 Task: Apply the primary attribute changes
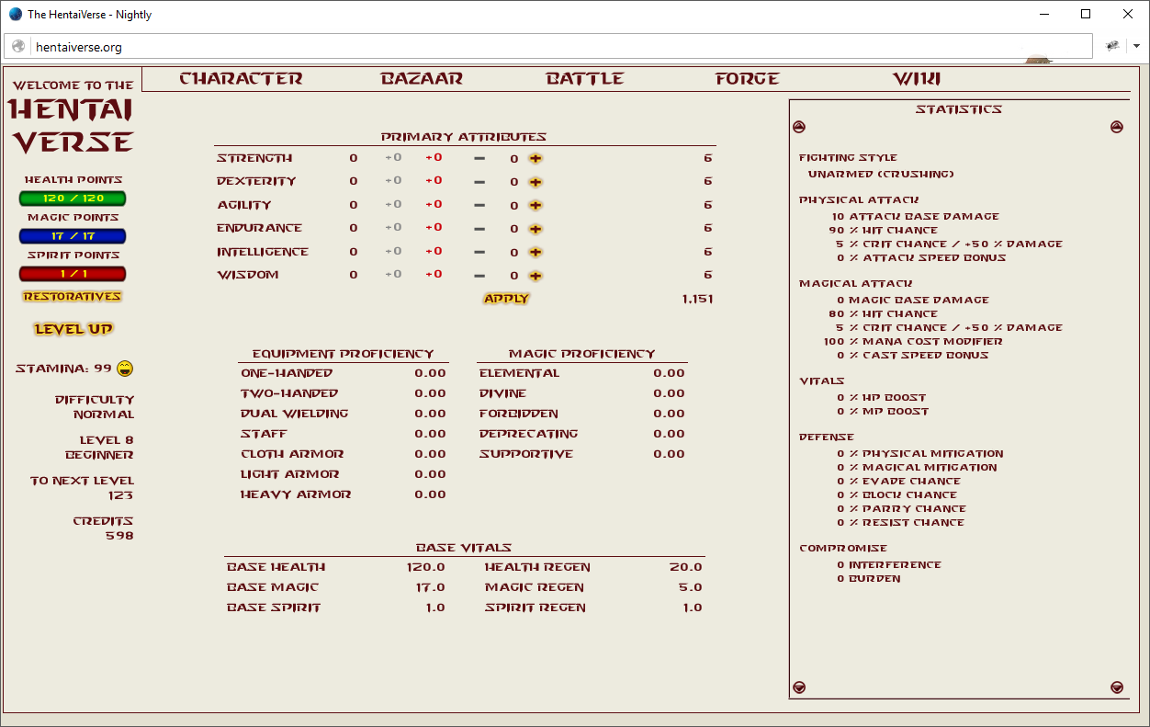(x=506, y=299)
